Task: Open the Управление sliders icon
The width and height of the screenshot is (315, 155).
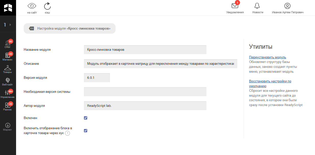Action: 8,94
